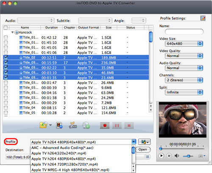Uncheck the 00:01:35 title checkbox
Screen dimensions: 212x173
[6, 78]
